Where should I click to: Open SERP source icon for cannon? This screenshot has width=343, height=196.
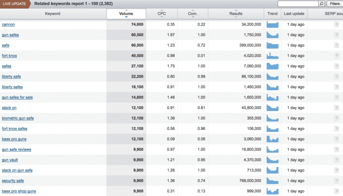336,24
